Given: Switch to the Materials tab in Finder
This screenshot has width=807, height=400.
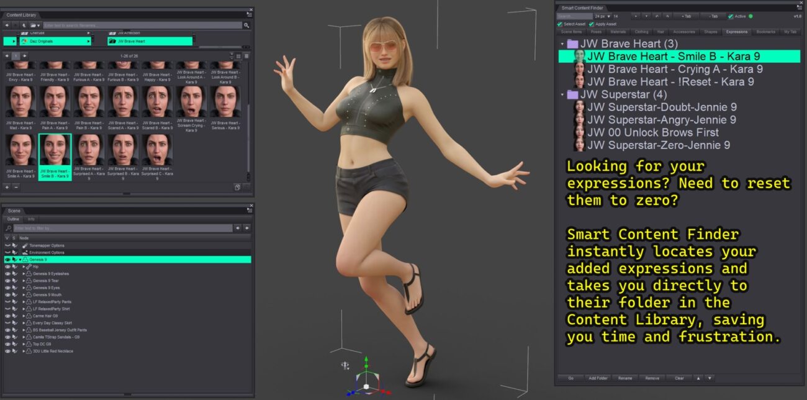Looking at the screenshot, I should pos(618,32).
